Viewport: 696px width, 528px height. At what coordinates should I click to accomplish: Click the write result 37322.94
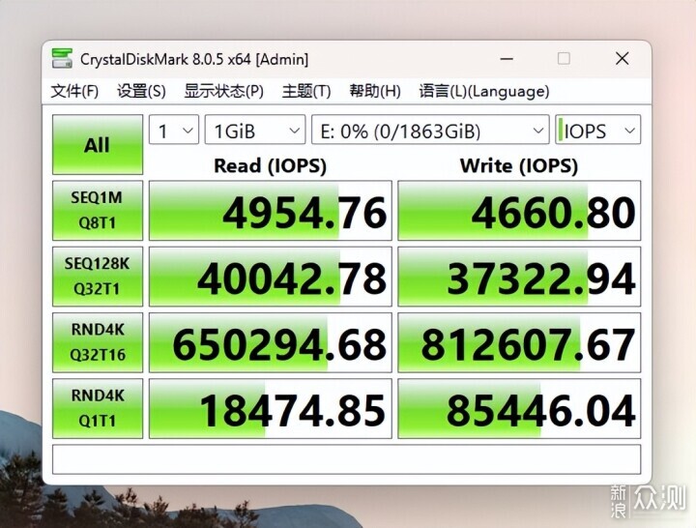pyautogui.click(x=519, y=277)
